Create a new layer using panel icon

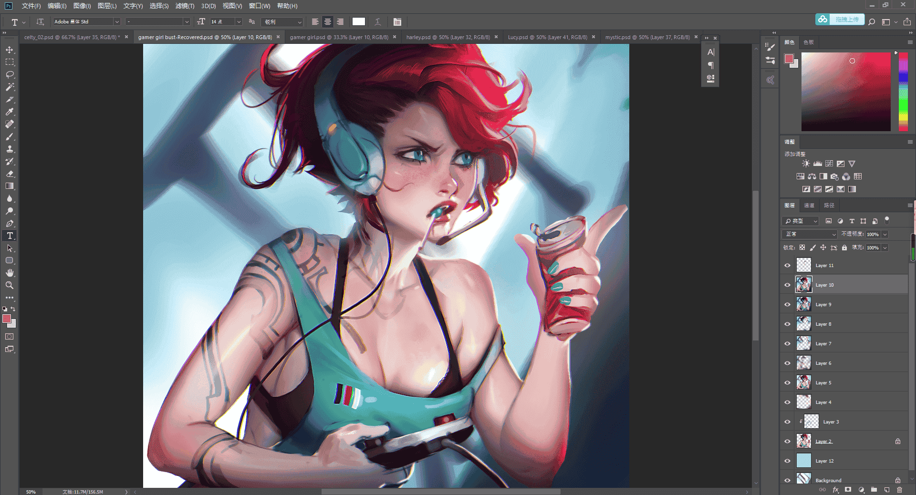pos(887,490)
